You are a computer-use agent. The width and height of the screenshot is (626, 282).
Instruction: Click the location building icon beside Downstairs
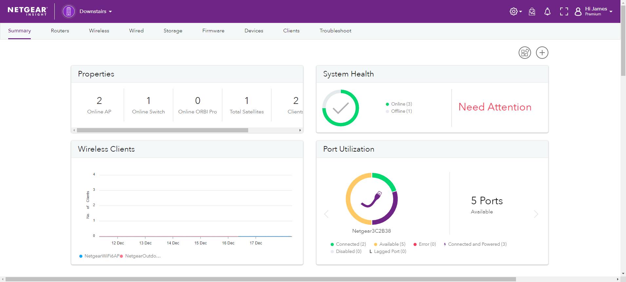(x=69, y=11)
